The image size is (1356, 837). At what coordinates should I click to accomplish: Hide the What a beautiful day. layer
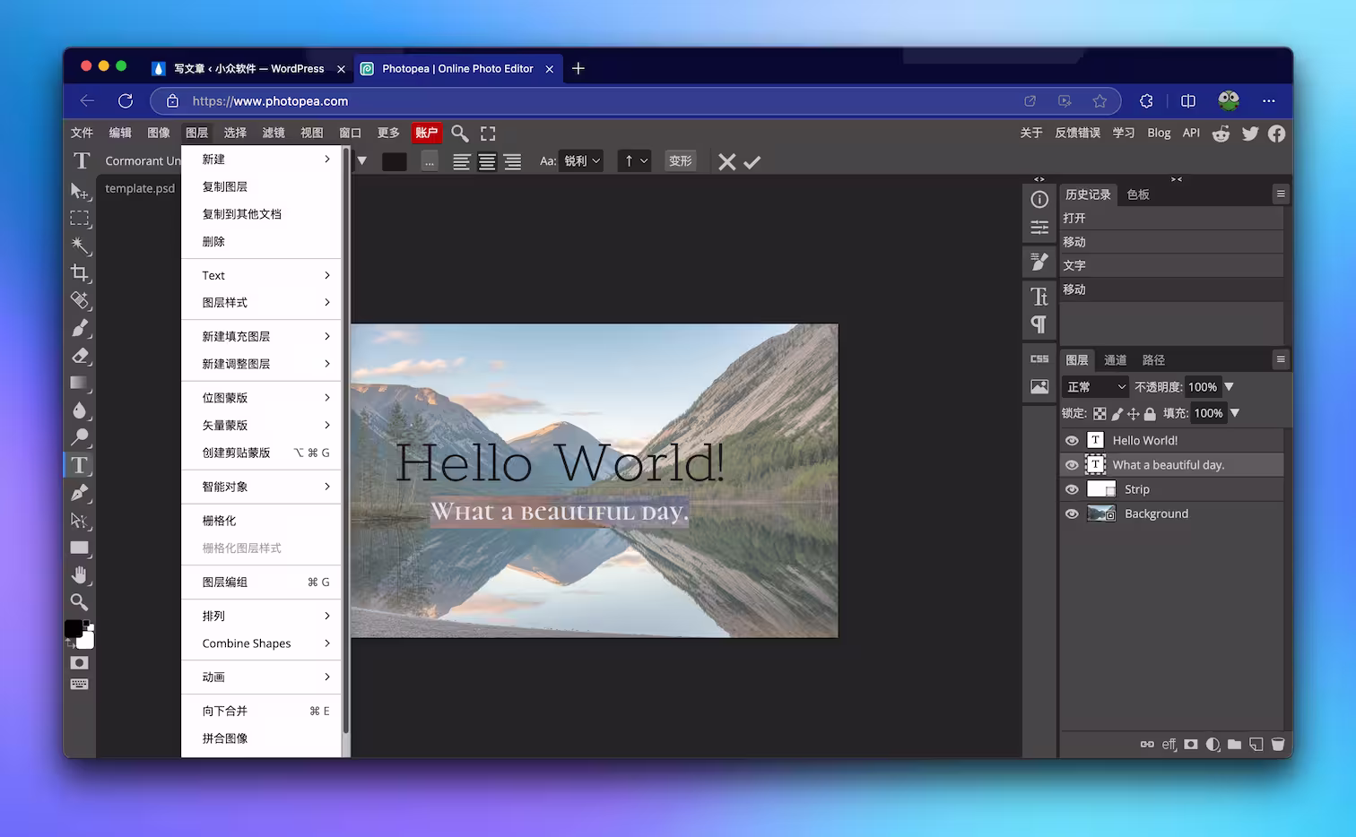(1072, 465)
